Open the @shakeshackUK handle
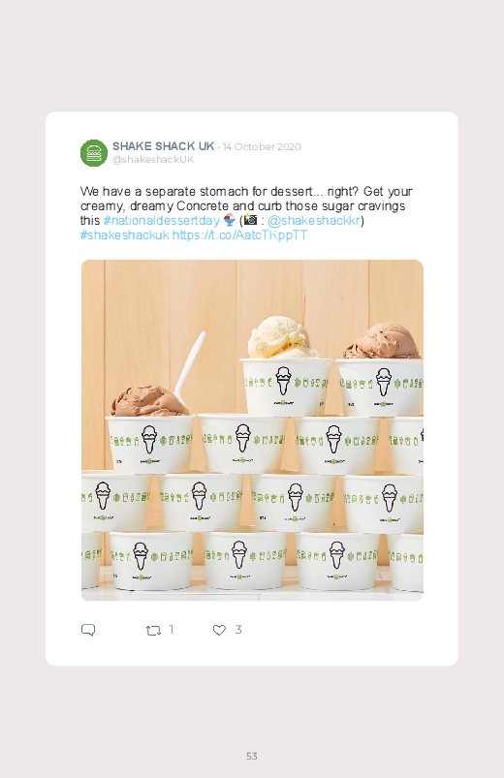Viewport: 504px width, 778px height. point(153,159)
